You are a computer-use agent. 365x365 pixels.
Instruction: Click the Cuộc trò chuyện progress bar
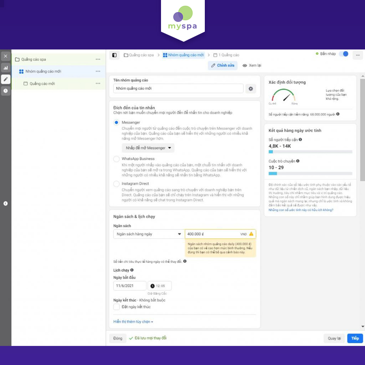click(310, 174)
